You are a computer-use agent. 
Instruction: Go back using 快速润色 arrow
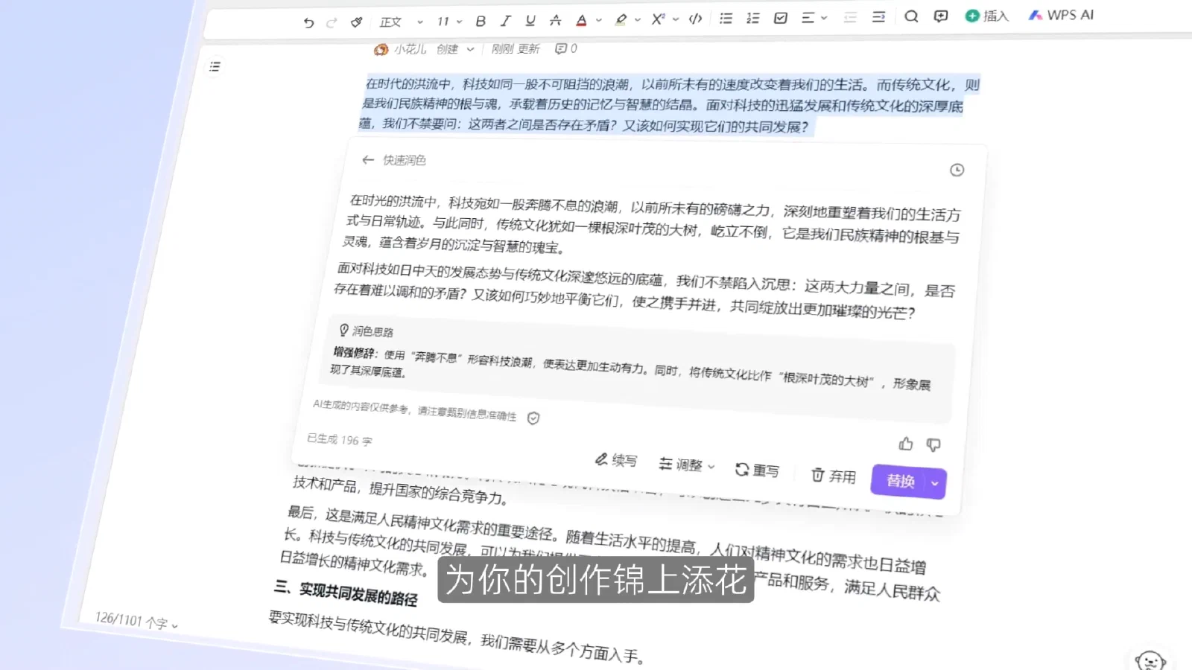[367, 159]
